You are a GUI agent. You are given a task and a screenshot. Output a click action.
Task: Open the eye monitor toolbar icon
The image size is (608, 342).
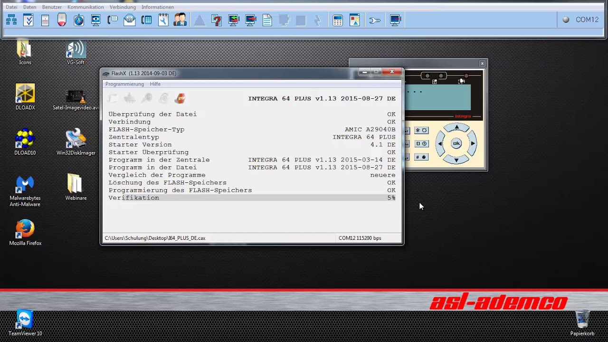tap(96, 20)
